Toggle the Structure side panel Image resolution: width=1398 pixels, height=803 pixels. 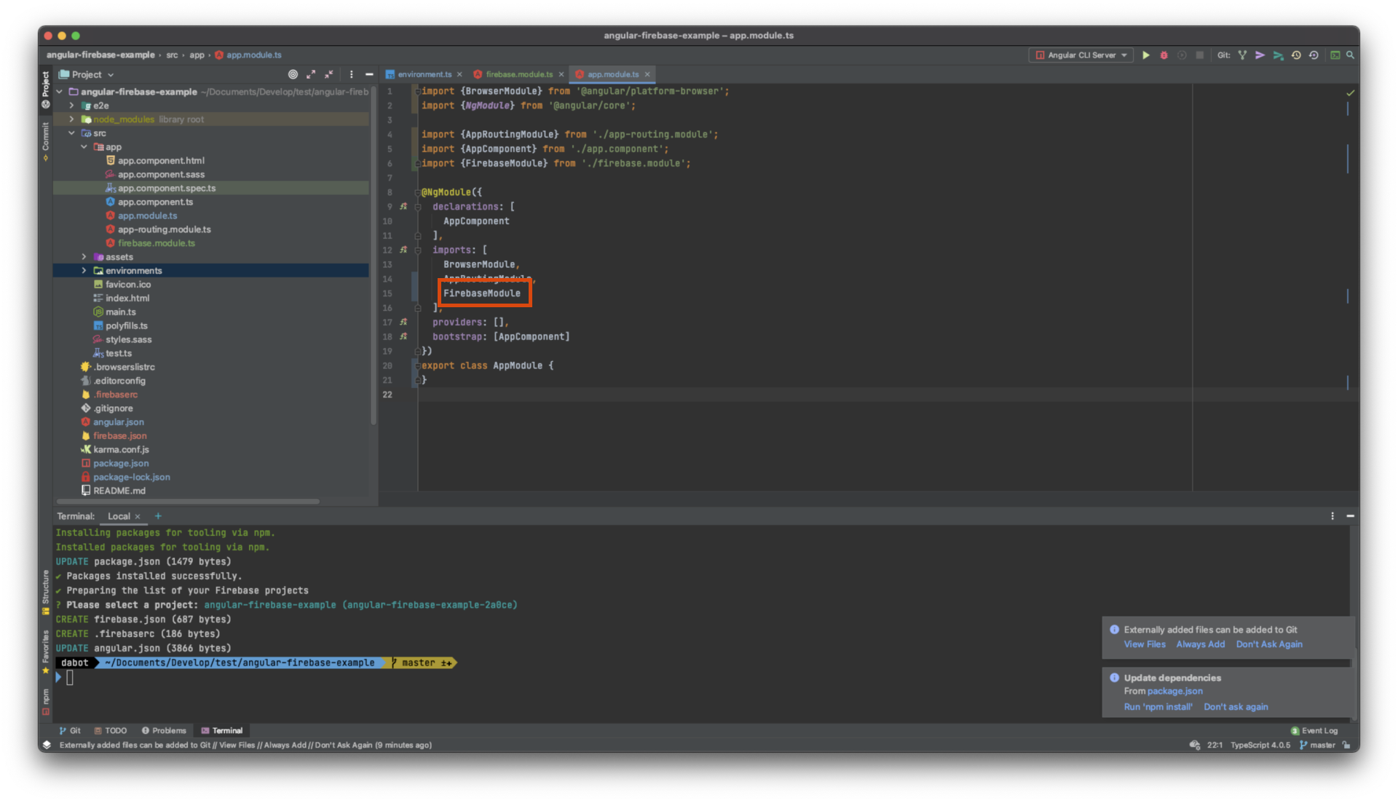click(x=45, y=591)
